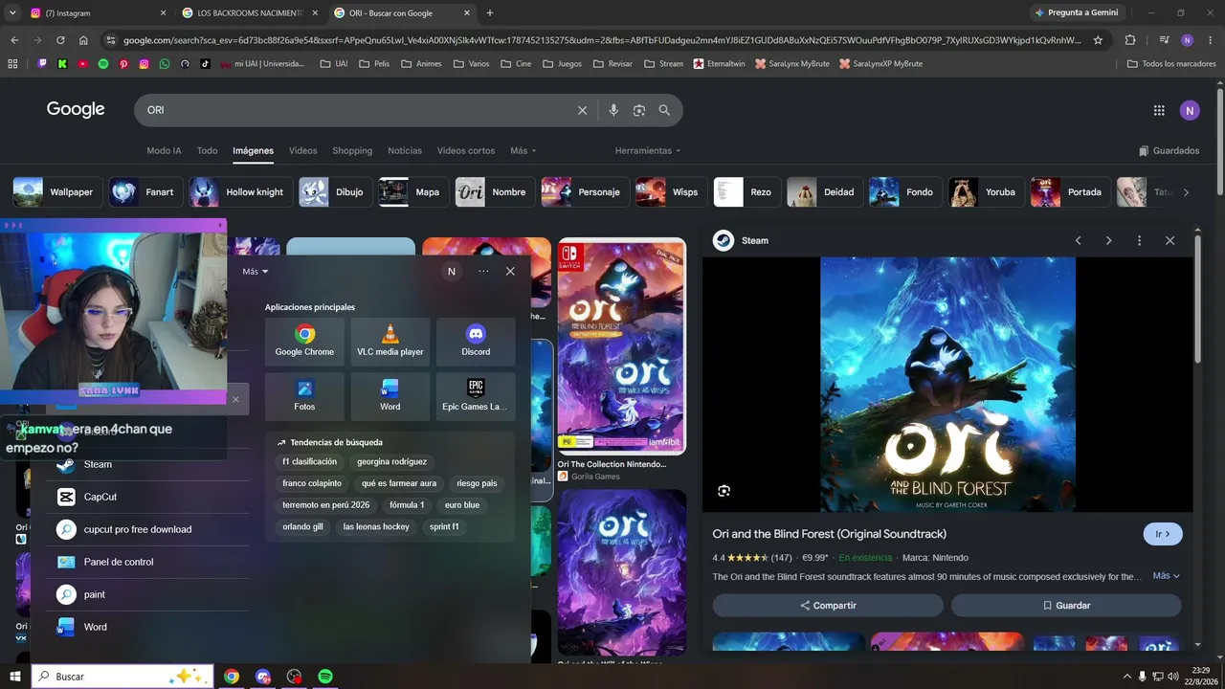Search the trending term fórmula 1
Screen dimensions: 1225x689
(x=407, y=505)
